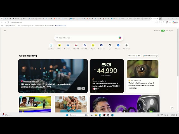Open the Settings and more ellipsis menu
This screenshot has width=179, height=134.
[170, 22]
